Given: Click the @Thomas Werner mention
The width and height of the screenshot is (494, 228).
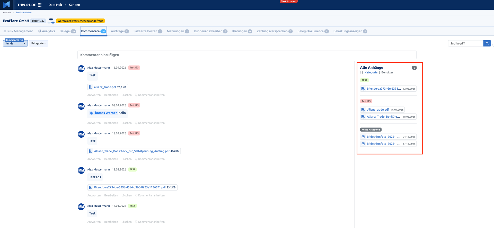Looking at the screenshot, I should point(103,113).
